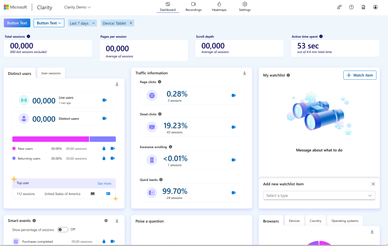Toggle Show percentage of sessions switch
Screen dimensions: 388x246
tap(63, 230)
